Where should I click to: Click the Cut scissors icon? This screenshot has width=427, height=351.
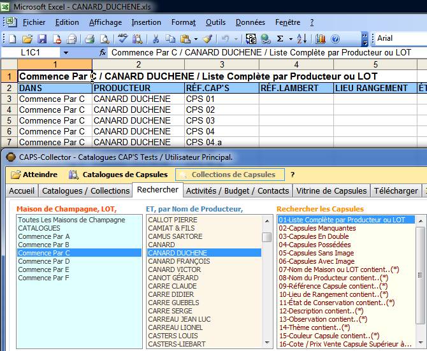[x=156, y=39]
